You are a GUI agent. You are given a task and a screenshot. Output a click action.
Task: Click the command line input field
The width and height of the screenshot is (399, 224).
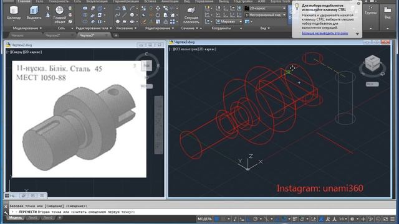tap(202, 212)
